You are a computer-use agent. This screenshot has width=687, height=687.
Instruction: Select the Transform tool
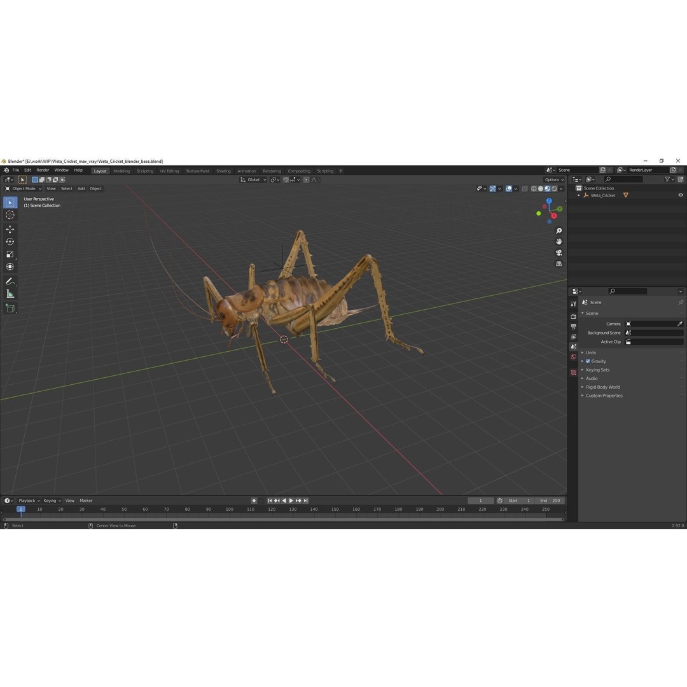(10, 267)
